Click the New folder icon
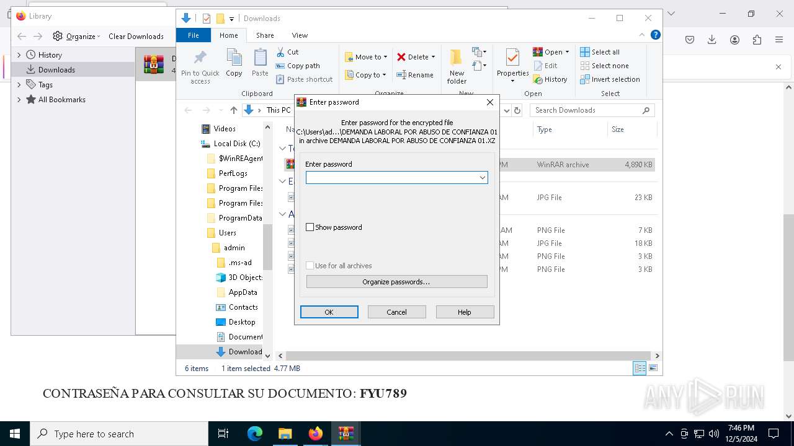 457,58
